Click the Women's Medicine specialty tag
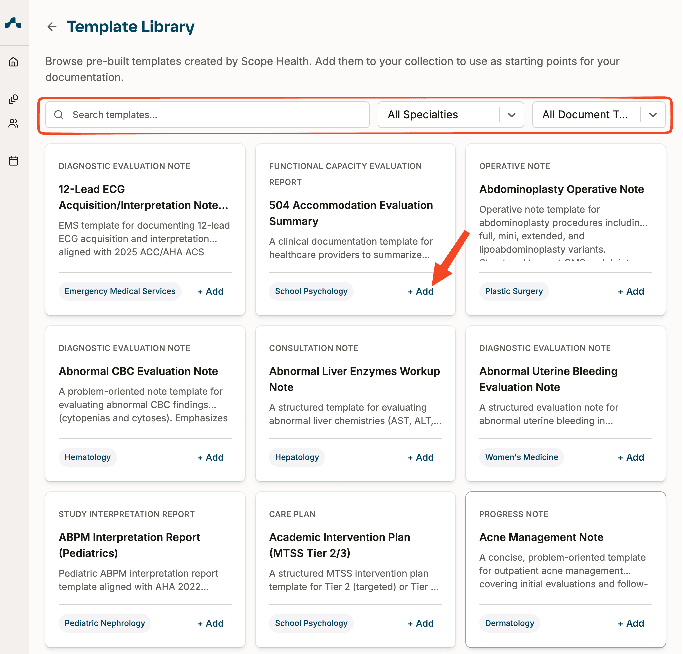The image size is (683, 654). [522, 457]
